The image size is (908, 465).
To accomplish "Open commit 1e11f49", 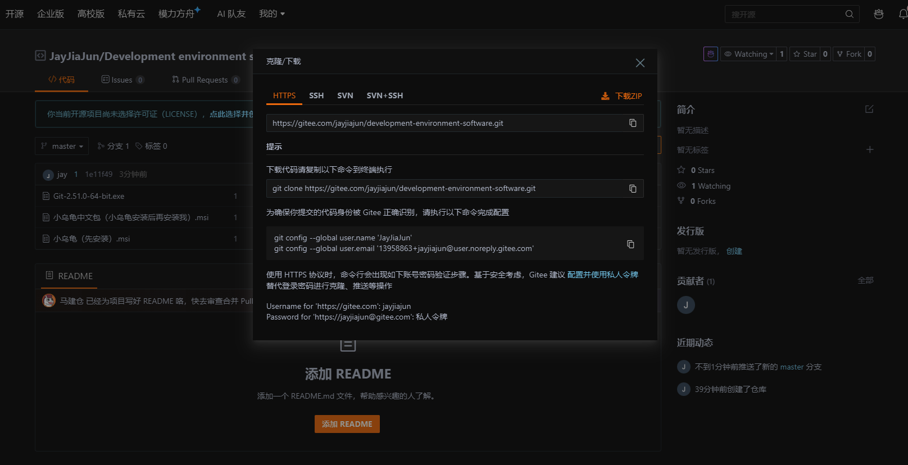I will (x=99, y=175).
